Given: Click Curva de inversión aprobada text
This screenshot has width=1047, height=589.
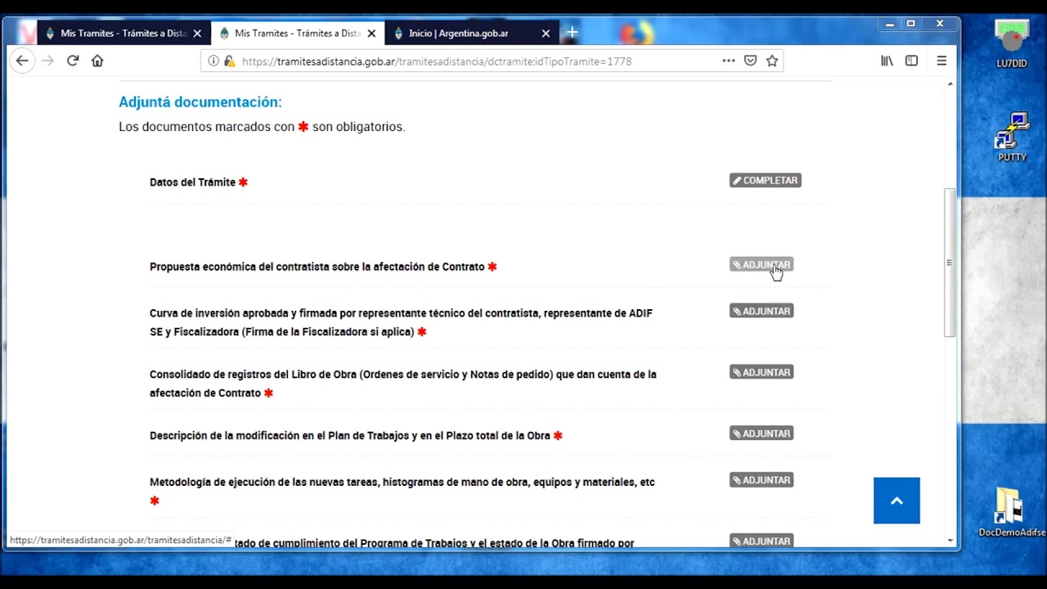Looking at the screenshot, I should [x=401, y=322].
